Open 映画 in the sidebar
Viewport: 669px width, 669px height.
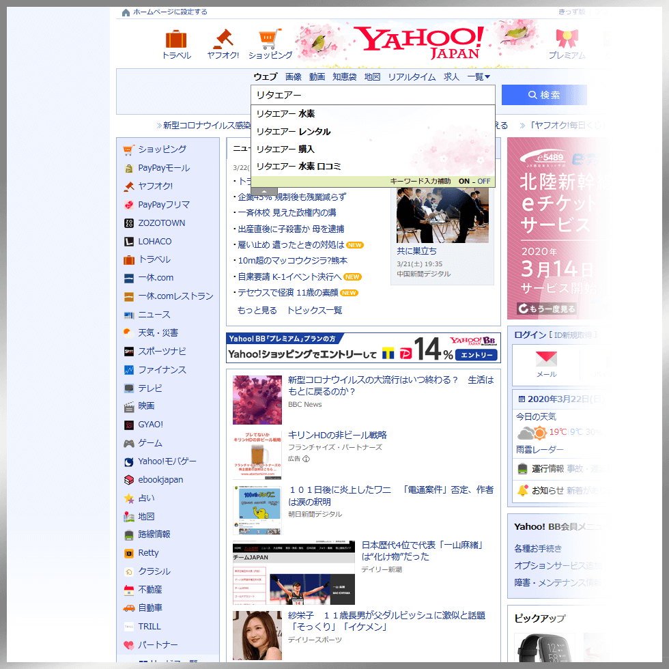point(146,405)
